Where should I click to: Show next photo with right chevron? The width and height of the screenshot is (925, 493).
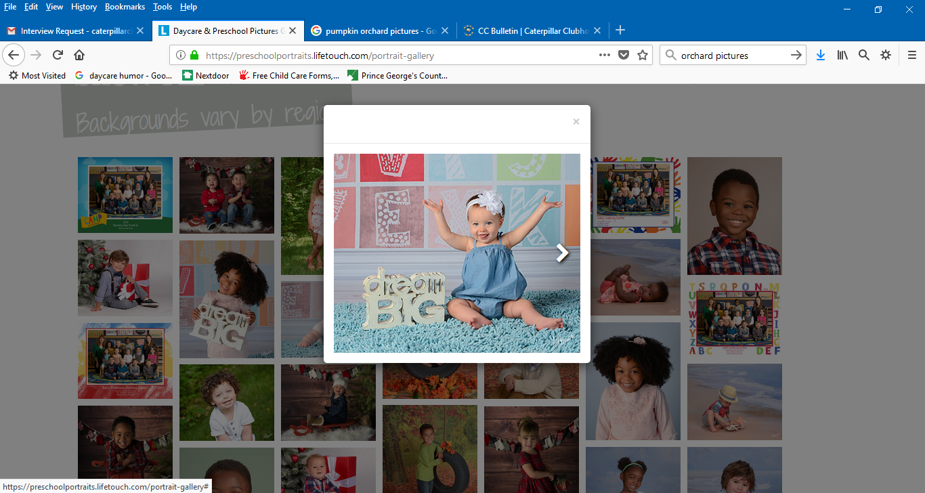[562, 253]
